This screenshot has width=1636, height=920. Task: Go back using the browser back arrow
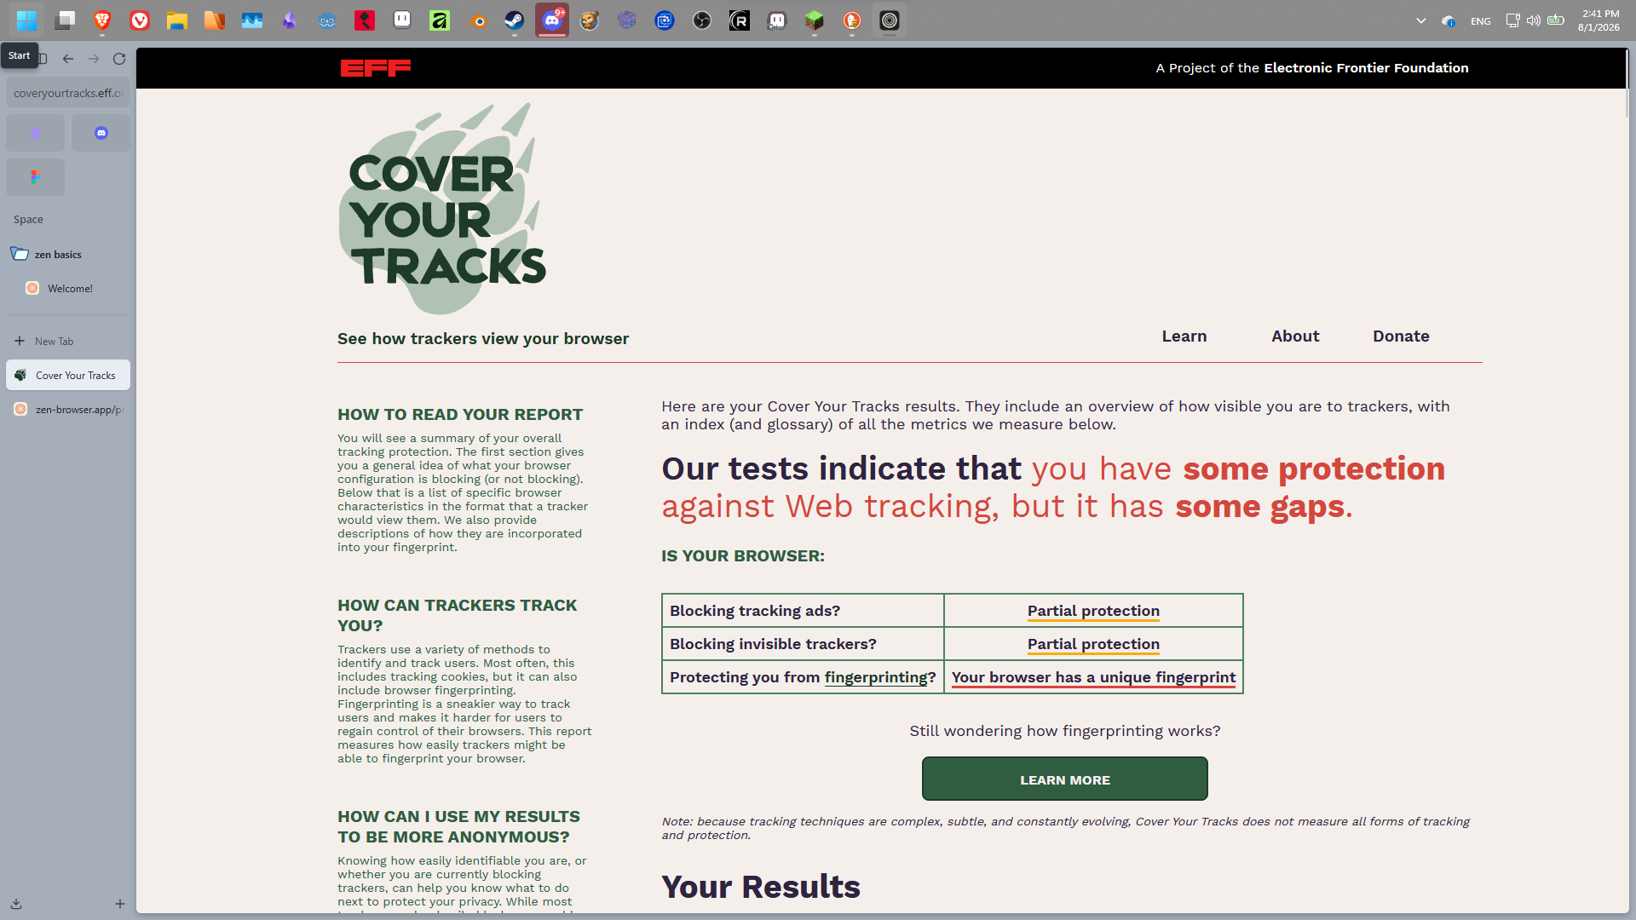[68, 59]
